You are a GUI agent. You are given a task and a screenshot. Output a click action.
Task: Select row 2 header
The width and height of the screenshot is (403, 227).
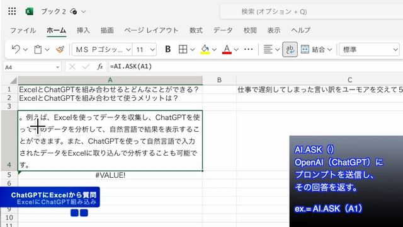pyautogui.click(x=9, y=98)
